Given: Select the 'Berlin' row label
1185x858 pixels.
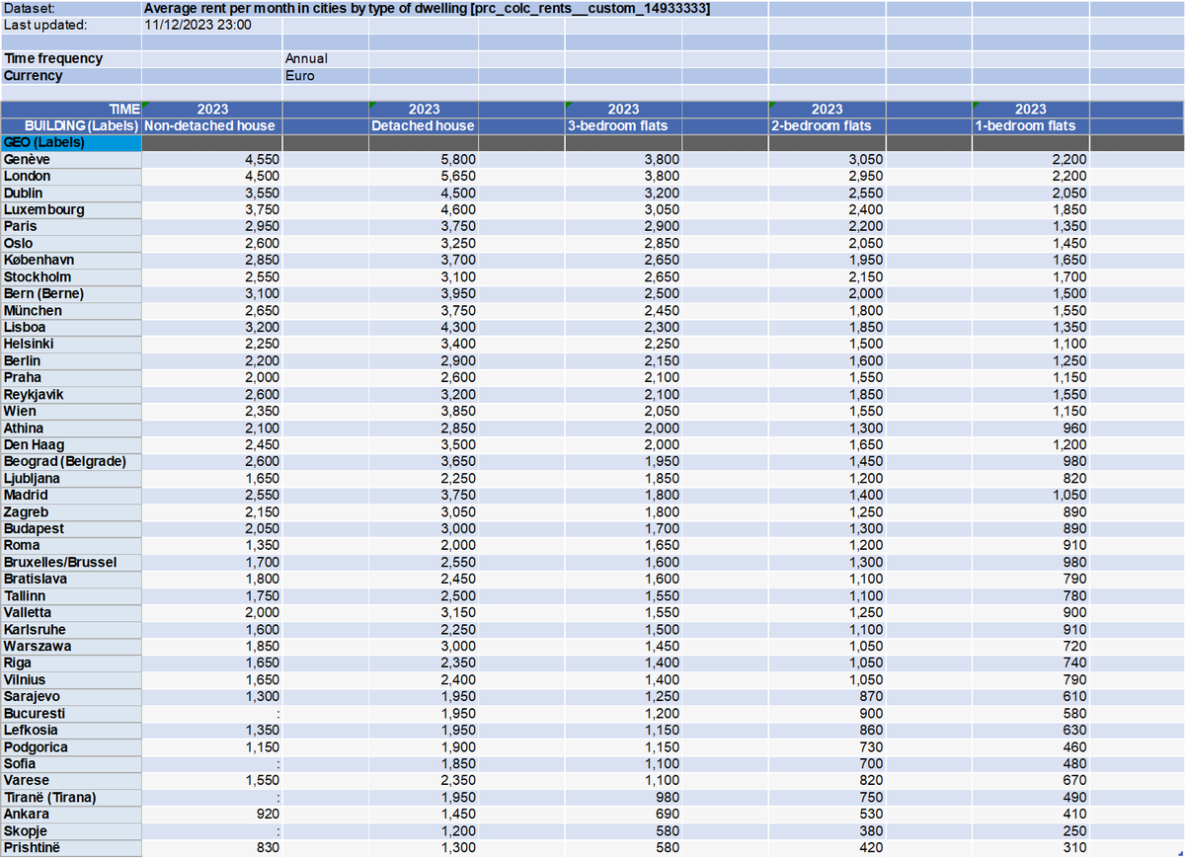Looking at the screenshot, I should (71, 360).
